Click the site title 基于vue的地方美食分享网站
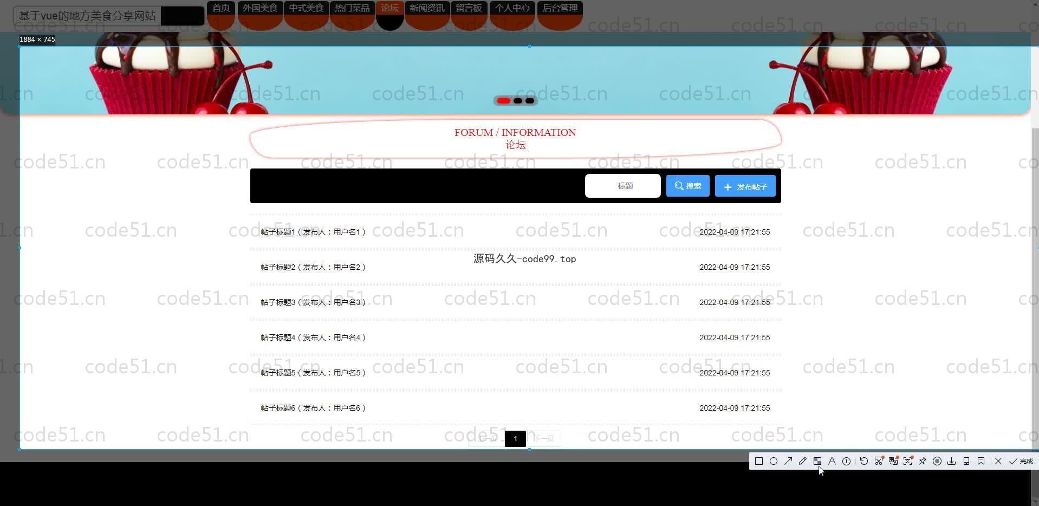The height and width of the screenshot is (506, 1039). [87, 16]
